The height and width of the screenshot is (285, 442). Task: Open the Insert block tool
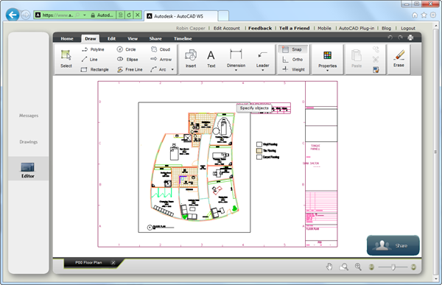point(191,59)
